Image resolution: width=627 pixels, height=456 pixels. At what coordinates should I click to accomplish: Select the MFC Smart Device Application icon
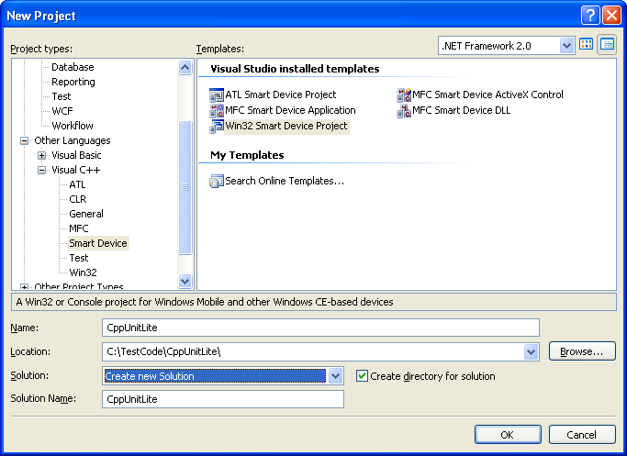(217, 111)
